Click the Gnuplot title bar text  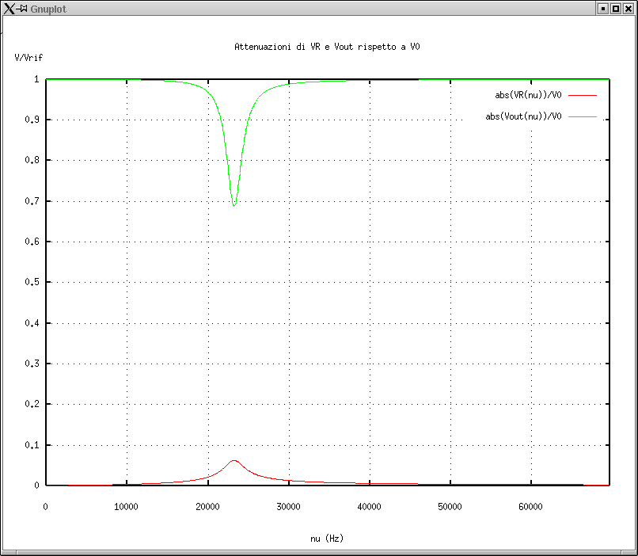(x=47, y=9)
